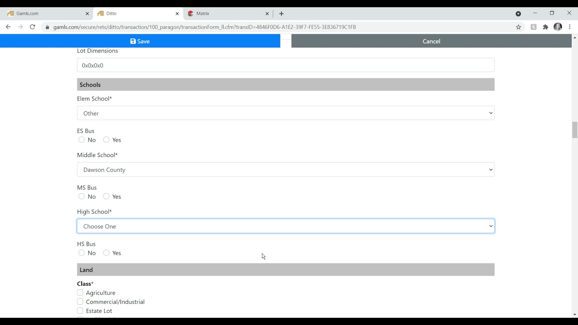
Task: Click the Land section header
Action: coord(286,269)
